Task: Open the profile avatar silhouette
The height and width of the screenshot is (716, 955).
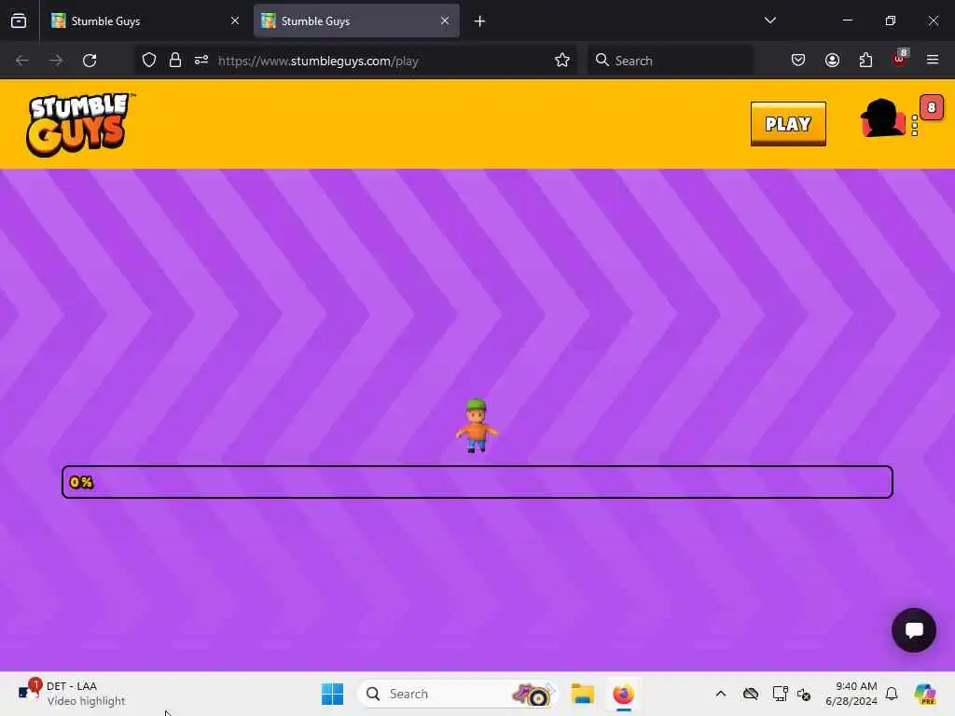Action: coord(882,118)
